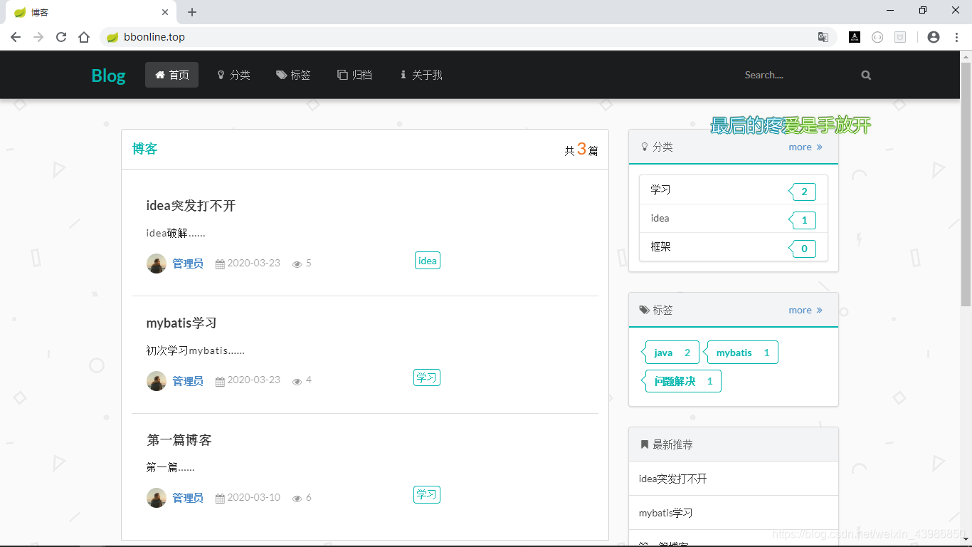Screen dimensions: 972x547
Task: Click the 博客 section heading
Action: pos(144,149)
